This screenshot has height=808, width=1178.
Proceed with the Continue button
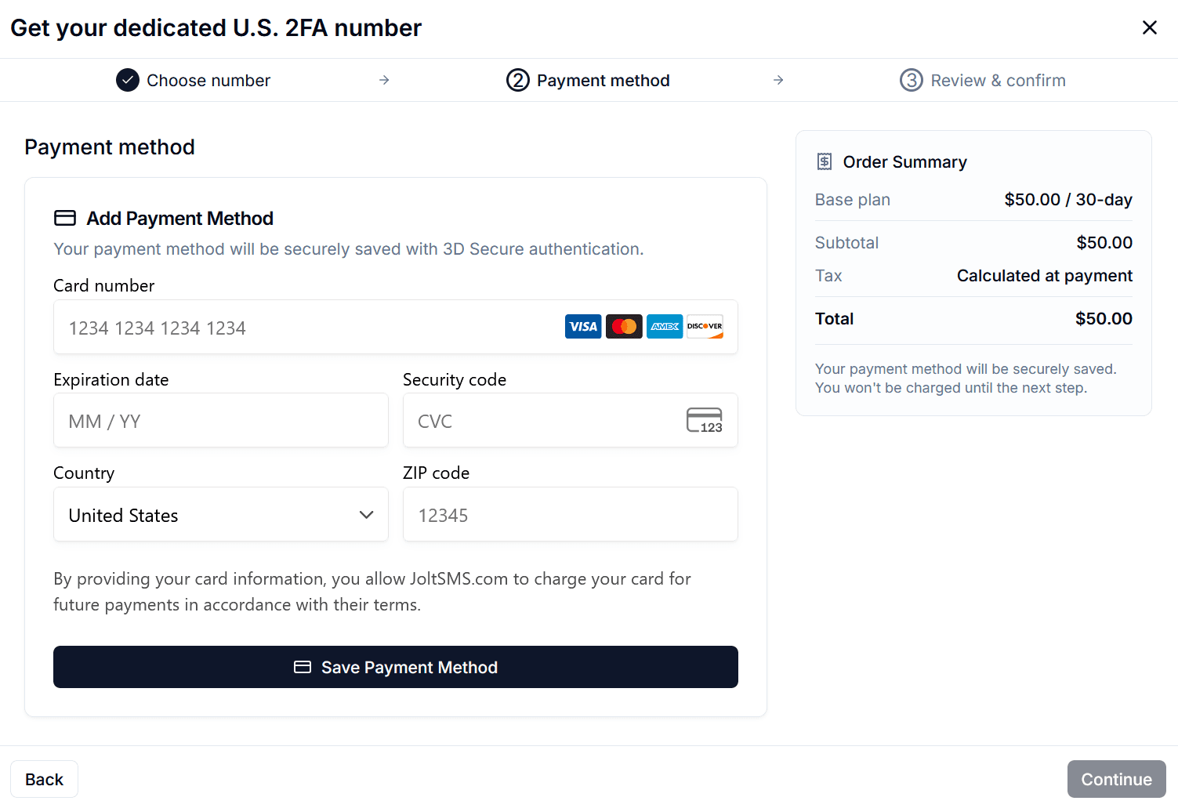(1116, 779)
